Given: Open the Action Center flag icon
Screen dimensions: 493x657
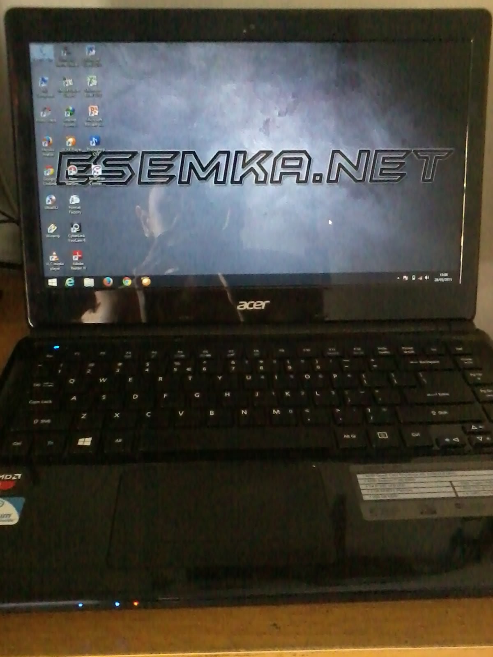Looking at the screenshot, I should 405,278.
